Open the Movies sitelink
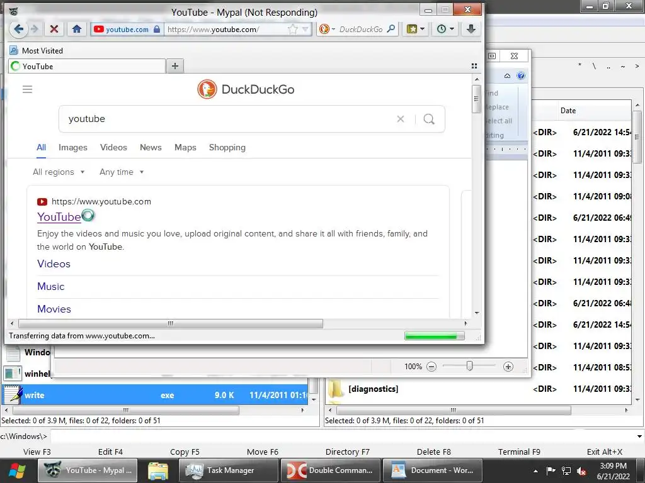 54,309
